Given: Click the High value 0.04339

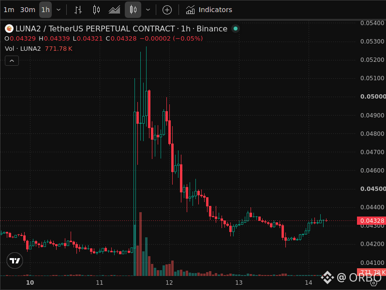Looking at the screenshot, I should click(57, 39).
